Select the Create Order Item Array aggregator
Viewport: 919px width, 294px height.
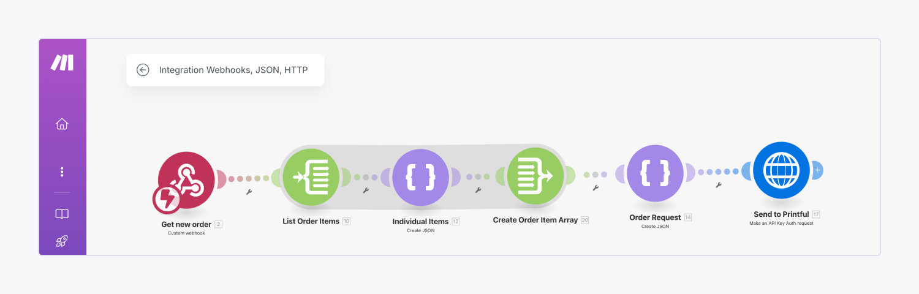[536, 176]
